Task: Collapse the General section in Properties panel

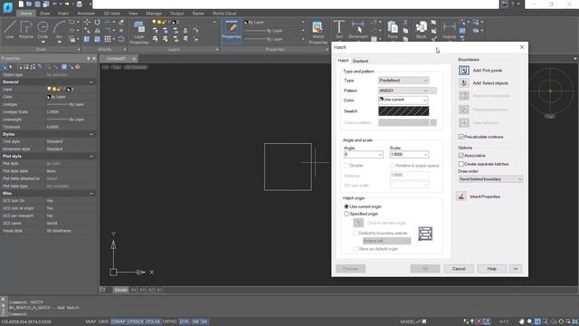Action: 91,82
